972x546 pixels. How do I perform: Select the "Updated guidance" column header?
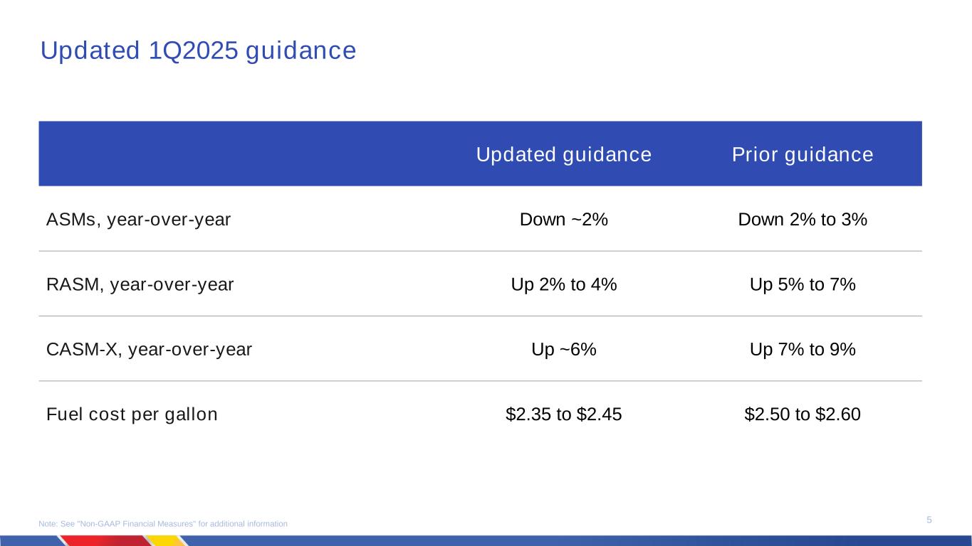point(563,155)
